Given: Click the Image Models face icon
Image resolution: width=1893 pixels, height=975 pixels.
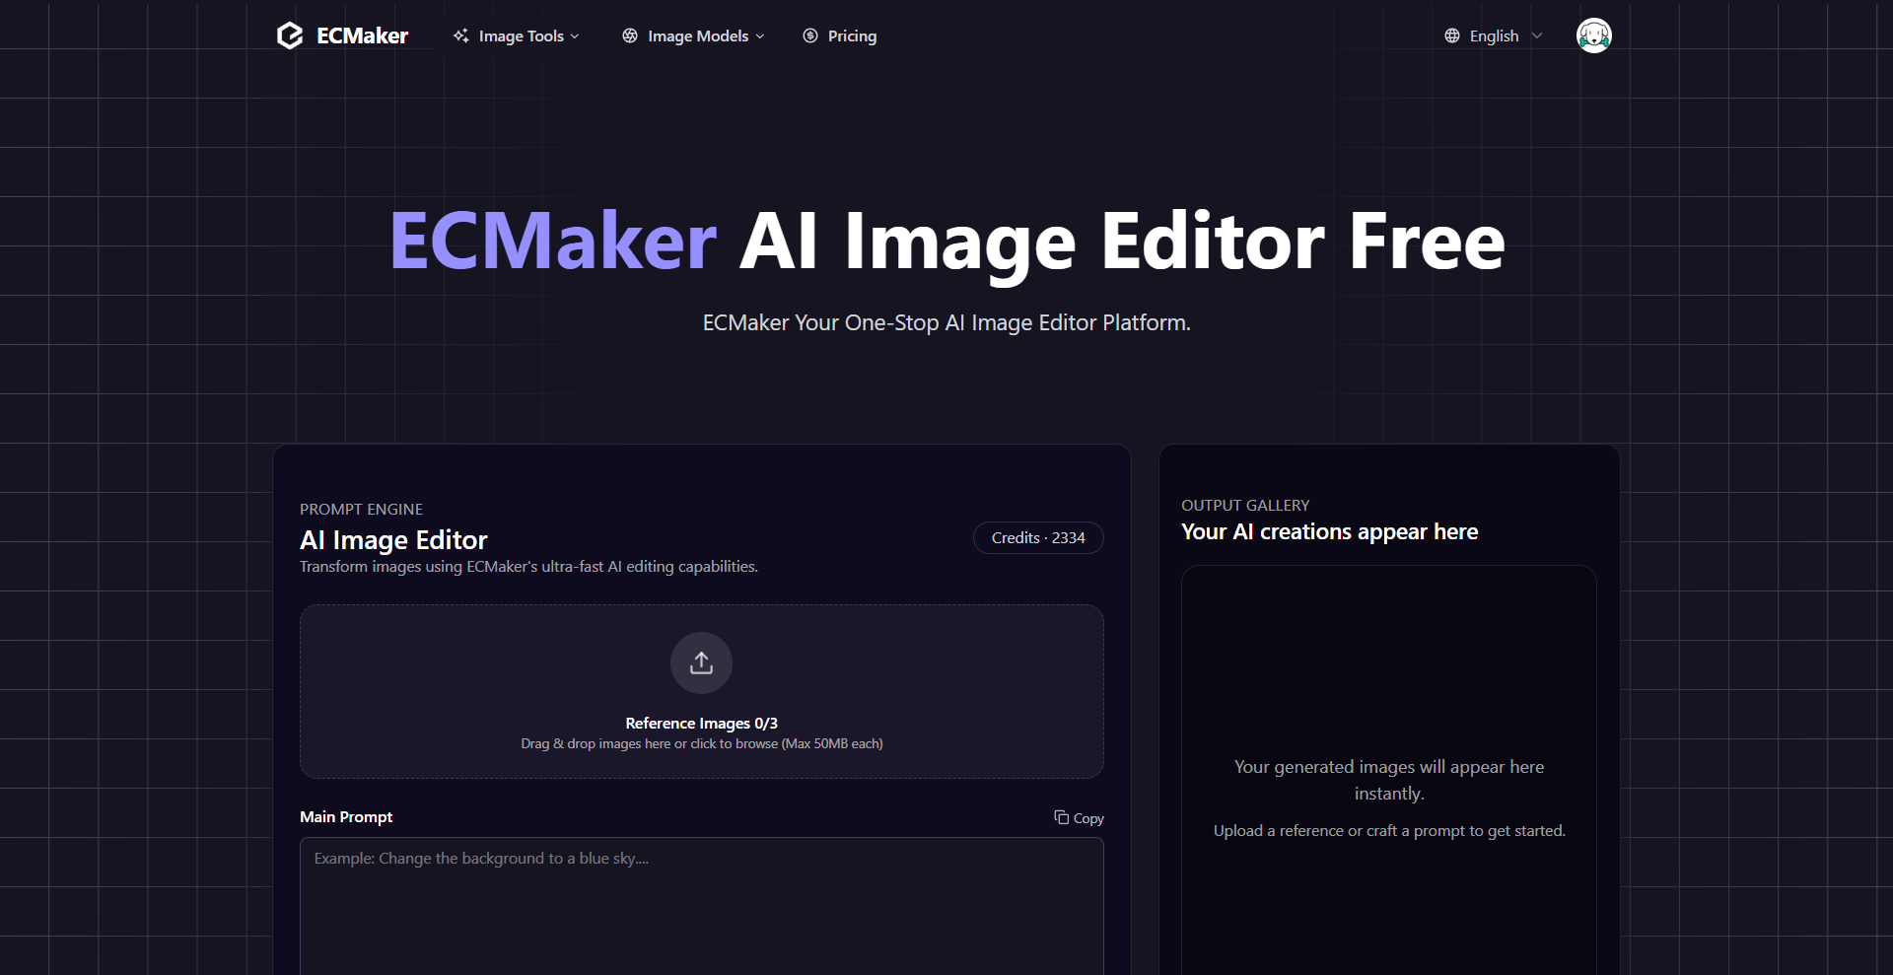Looking at the screenshot, I should [630, 35].
